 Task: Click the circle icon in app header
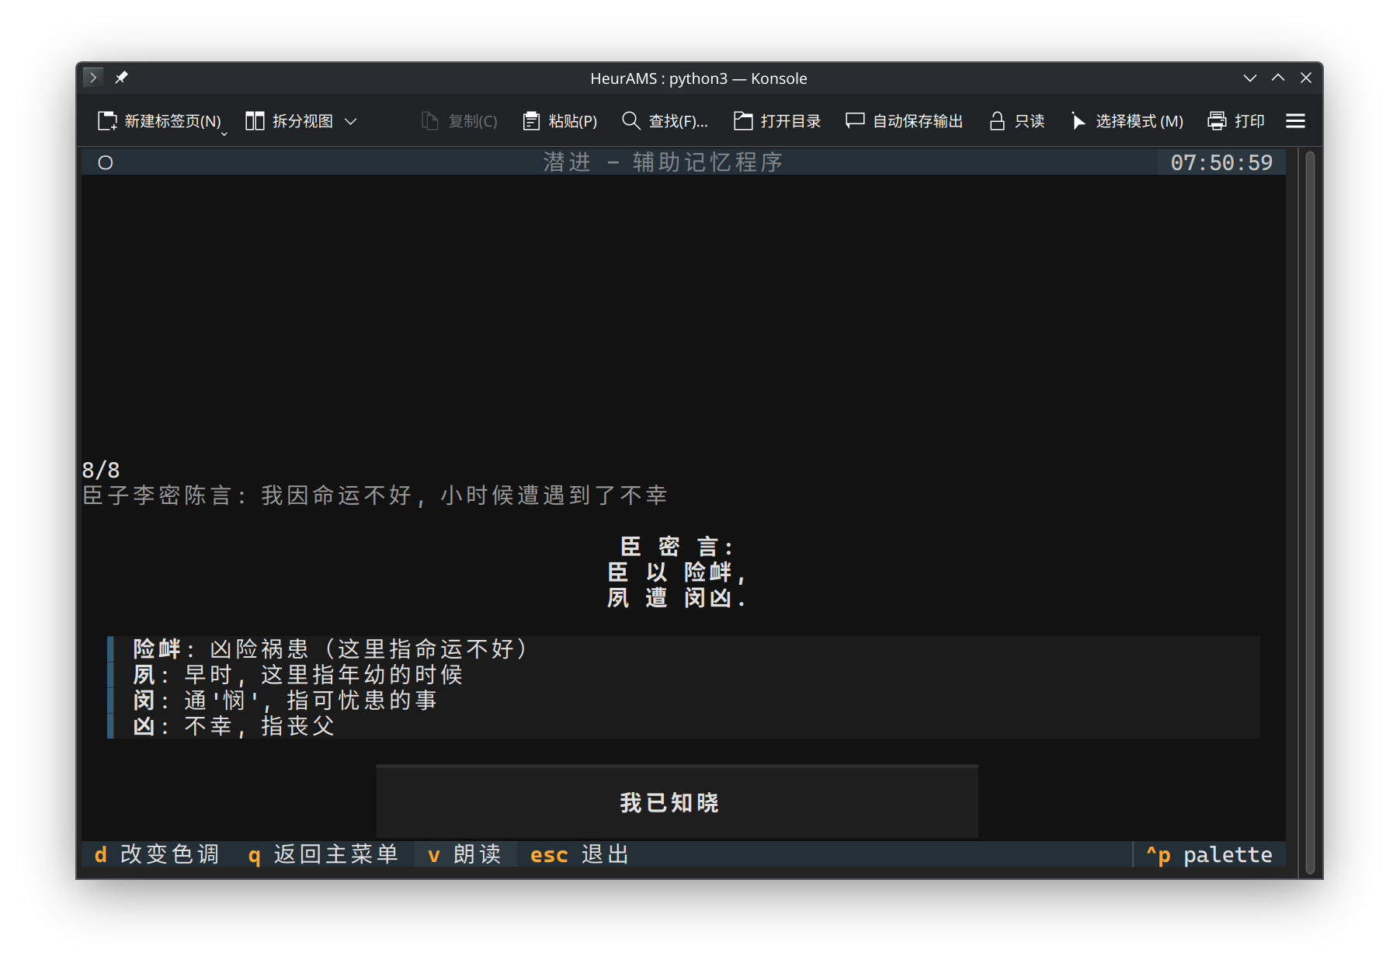coord(106,162)
